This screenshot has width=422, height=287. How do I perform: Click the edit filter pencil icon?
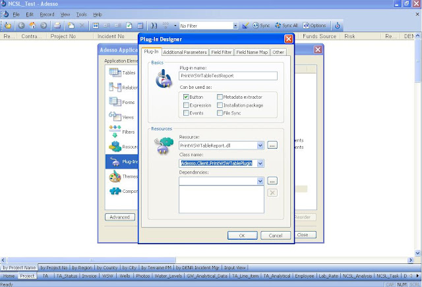coord(245,26)
